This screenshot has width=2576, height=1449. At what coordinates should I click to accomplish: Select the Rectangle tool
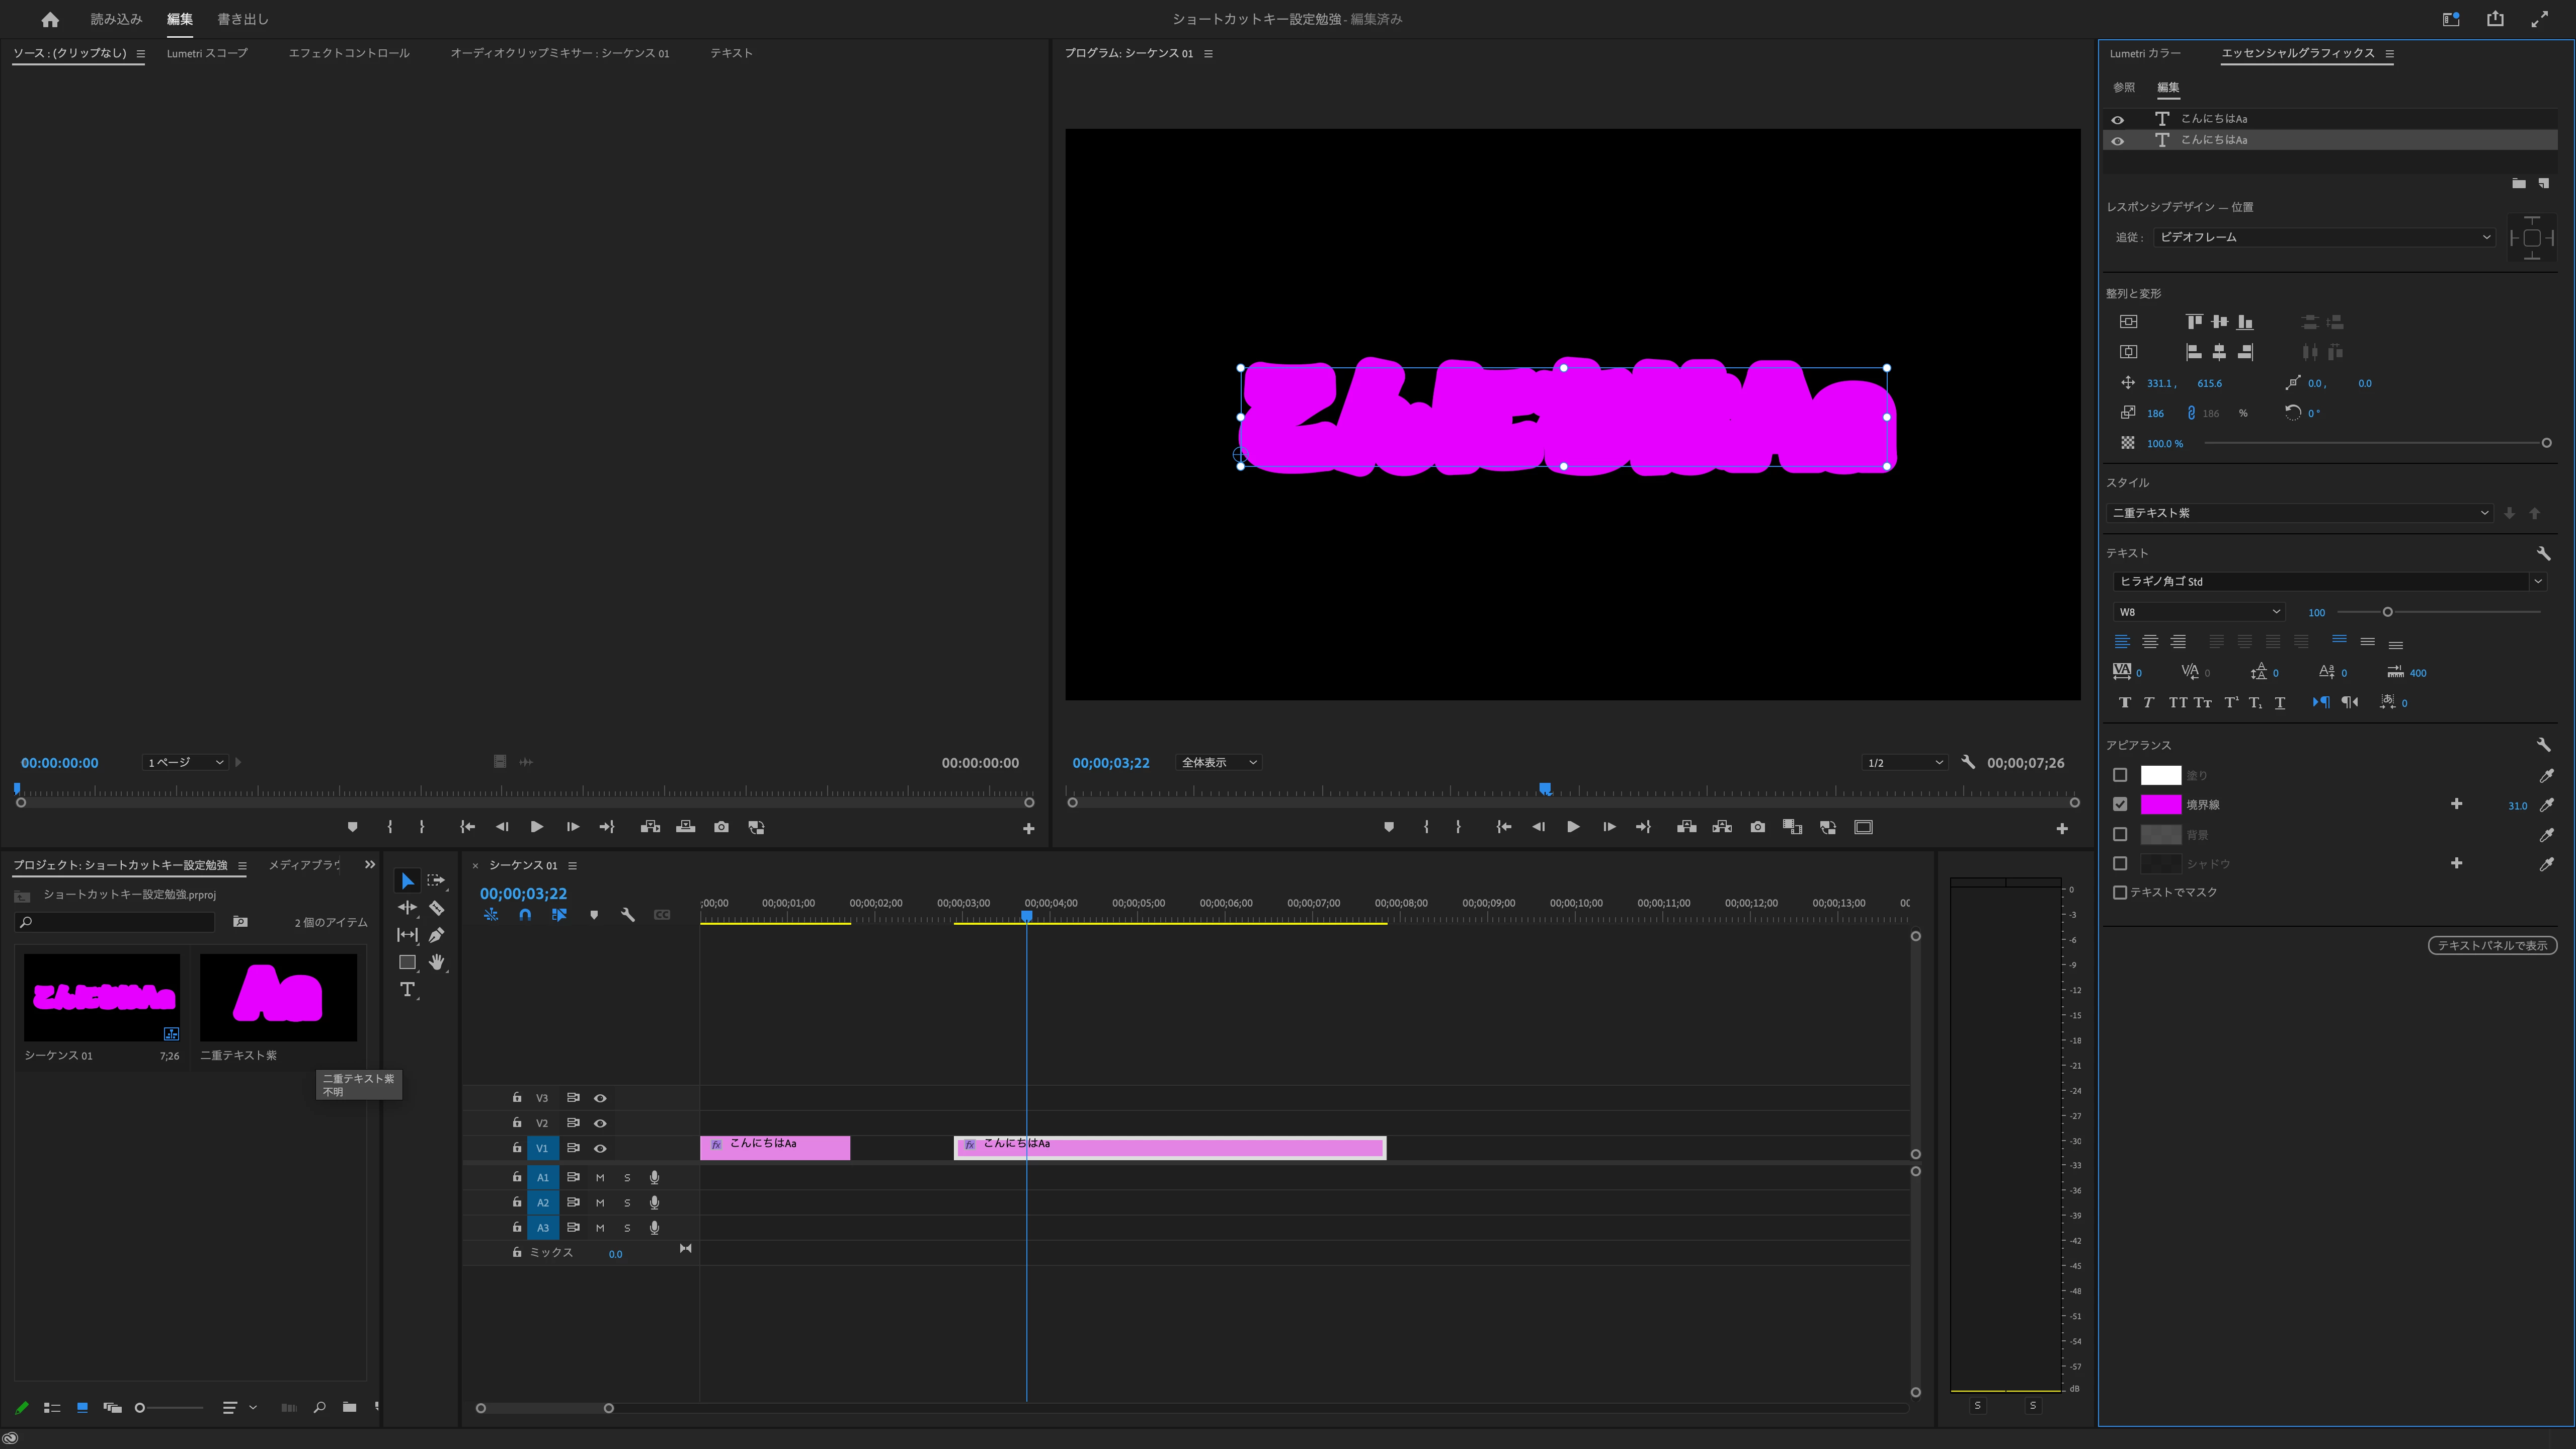pyautogui.click(x=407, y=962)
